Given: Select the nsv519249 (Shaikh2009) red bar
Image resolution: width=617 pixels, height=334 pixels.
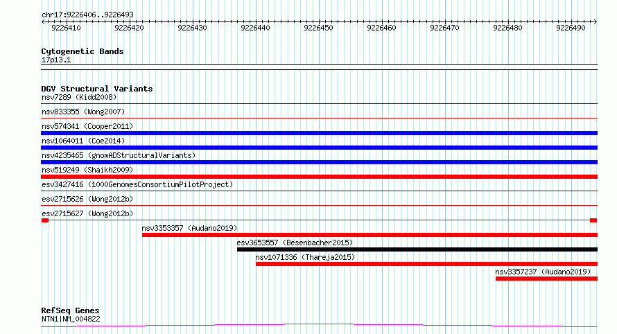Looking at the screenshot, I should [319, 177].
